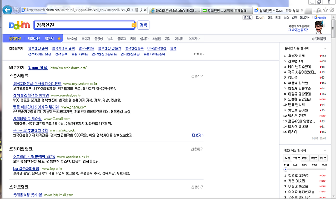
Task: Click the 검색 search button
Action: pos(143,25)
